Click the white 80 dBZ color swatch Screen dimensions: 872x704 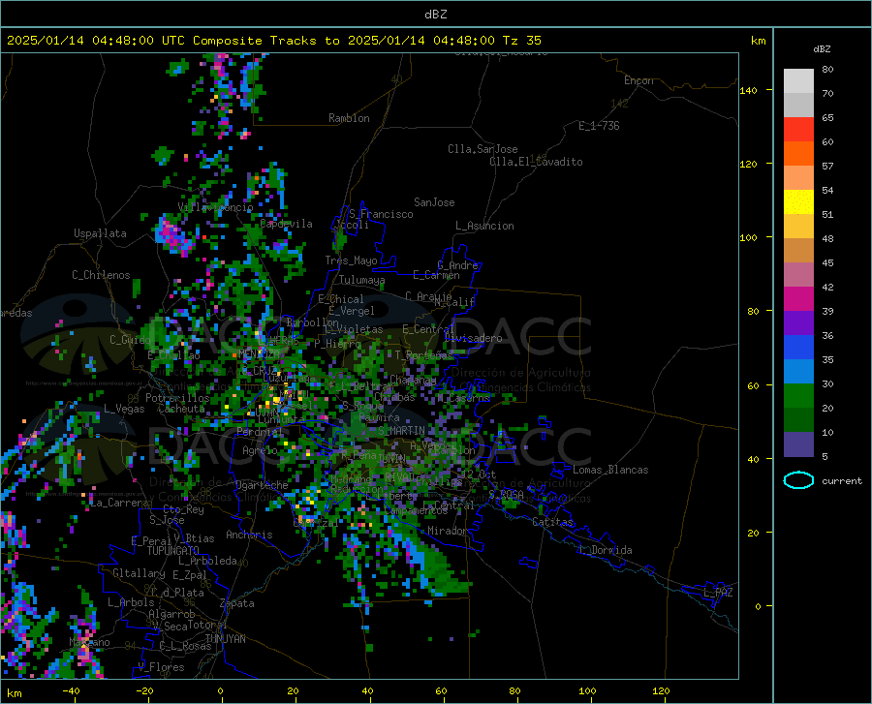click(798, 80)
